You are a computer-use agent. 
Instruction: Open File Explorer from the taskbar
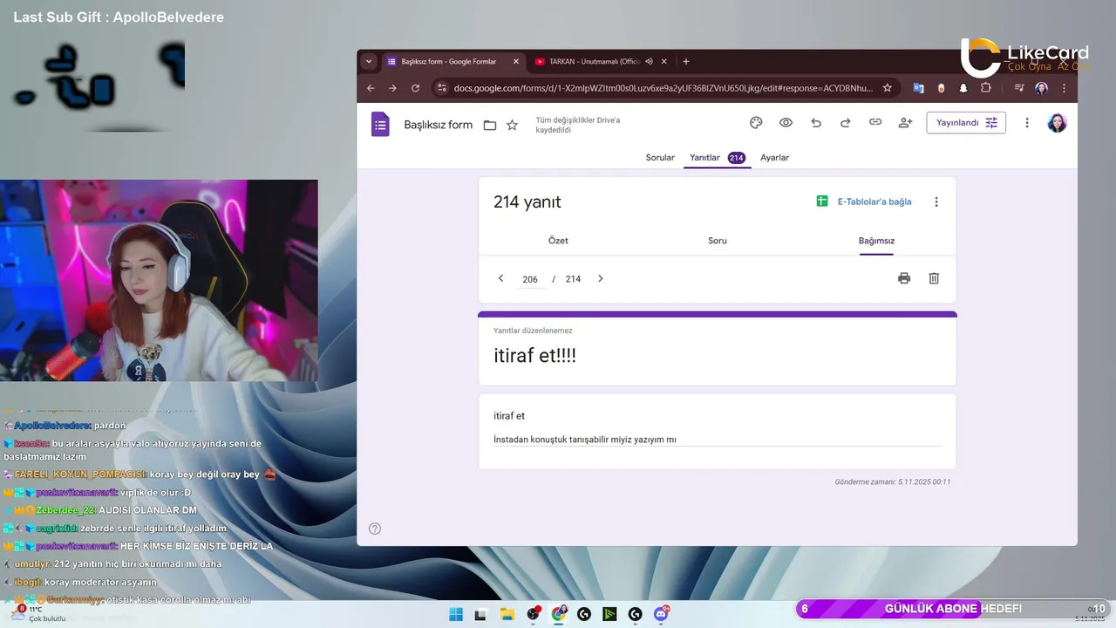pyautogui.click(x=507, y=614)
